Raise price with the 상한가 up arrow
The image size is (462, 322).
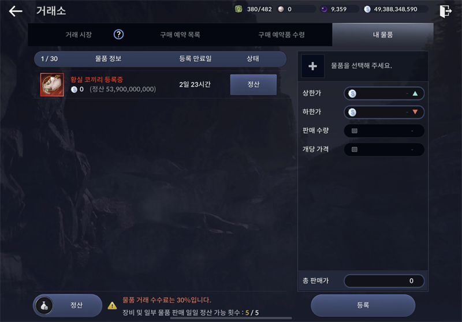[x=415, y=93]
